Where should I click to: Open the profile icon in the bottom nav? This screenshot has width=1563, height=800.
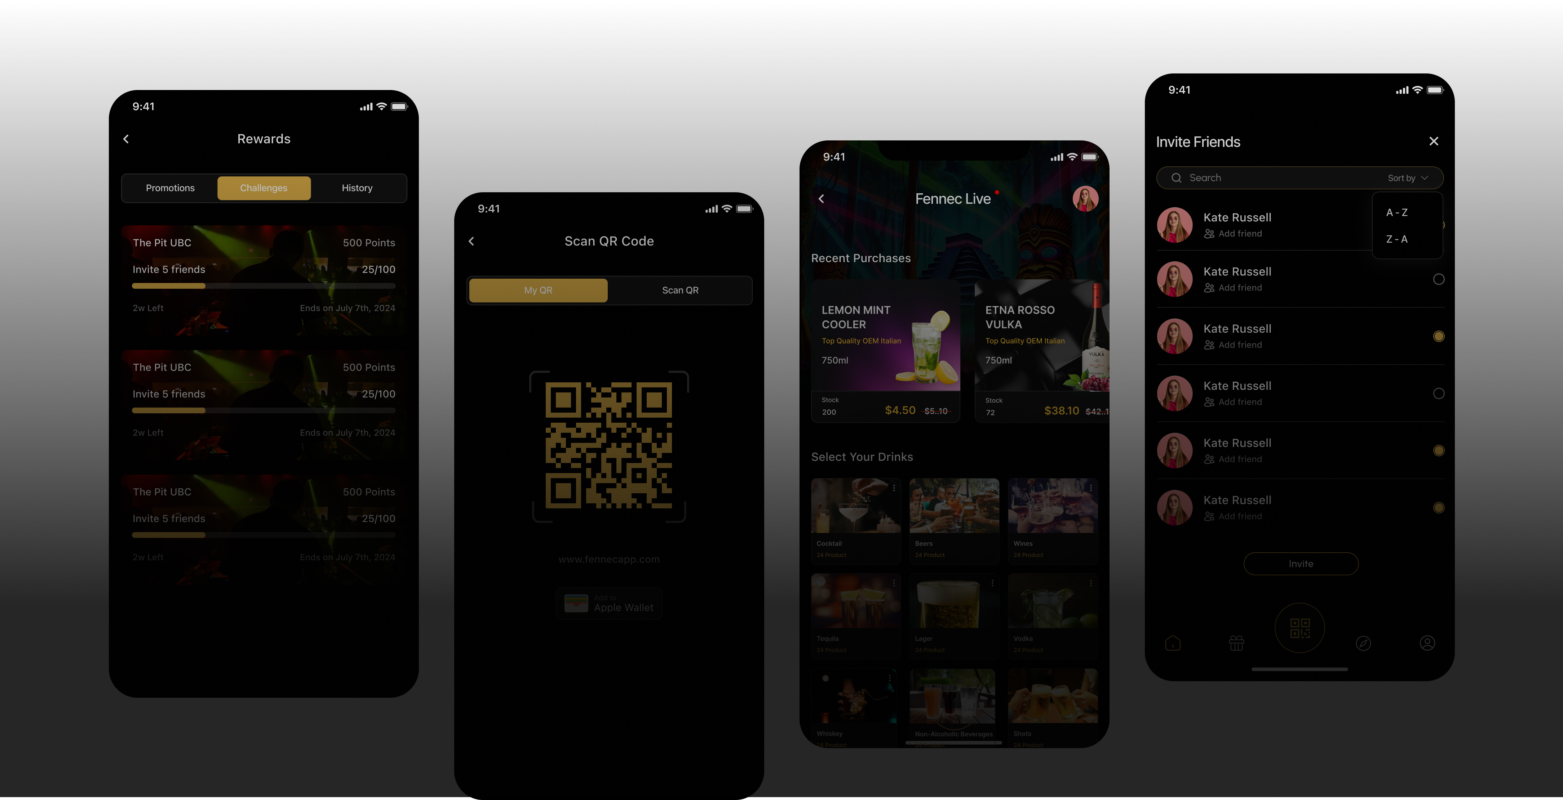coord(1427,643)
